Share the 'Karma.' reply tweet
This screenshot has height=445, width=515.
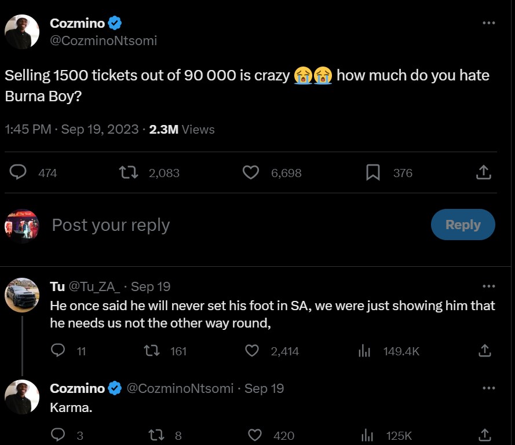click(x=484, y=435)
